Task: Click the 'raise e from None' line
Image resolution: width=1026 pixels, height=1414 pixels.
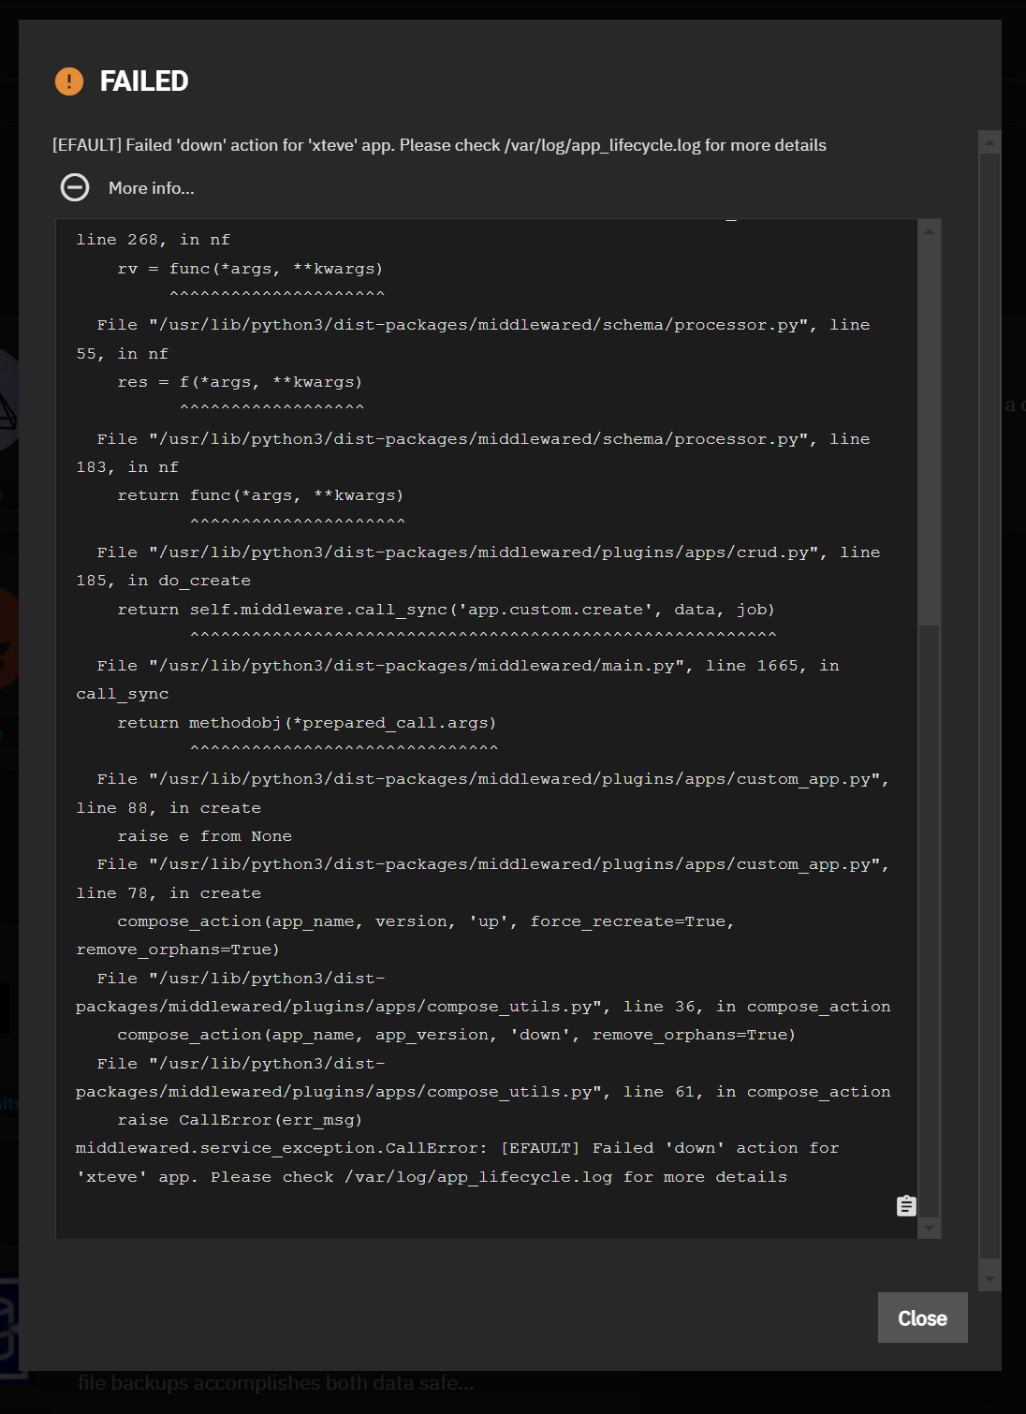Action: (x=204, y=836)
